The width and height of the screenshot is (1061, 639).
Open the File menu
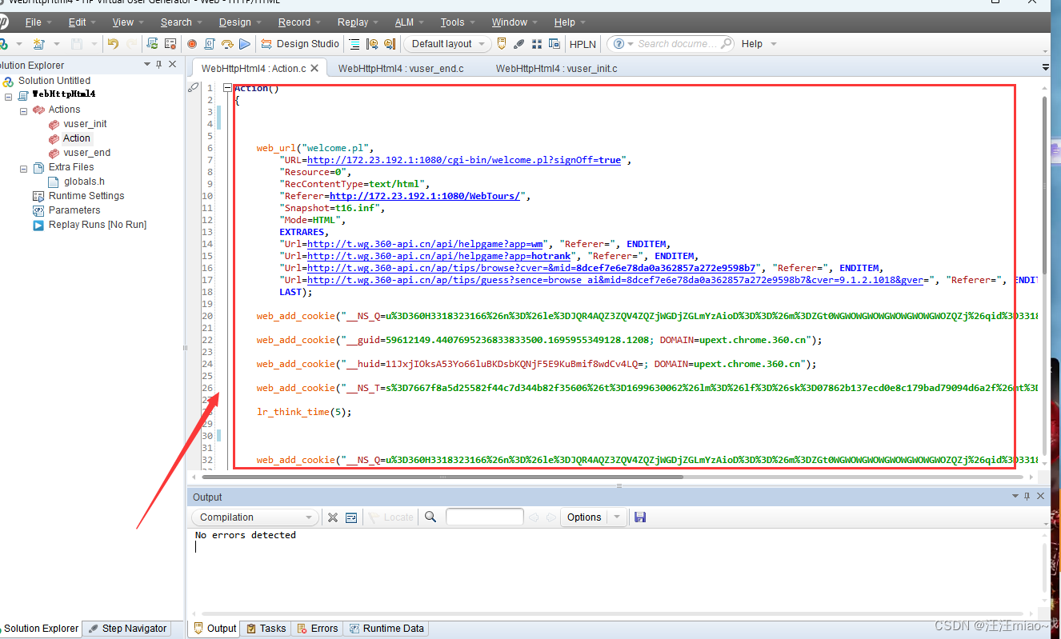tap(38, 22)
